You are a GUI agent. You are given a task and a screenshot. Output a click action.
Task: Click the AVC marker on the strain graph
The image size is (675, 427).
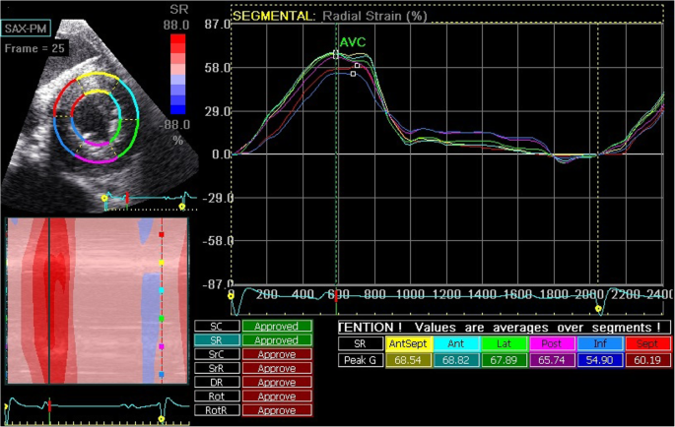351,44
